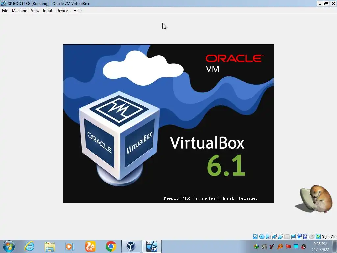
Task: Click the CPU virtualization status icon
Action: 306,237
